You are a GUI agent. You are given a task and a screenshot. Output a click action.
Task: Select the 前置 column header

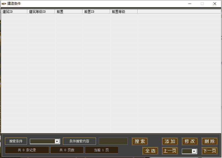pos(69,12)
